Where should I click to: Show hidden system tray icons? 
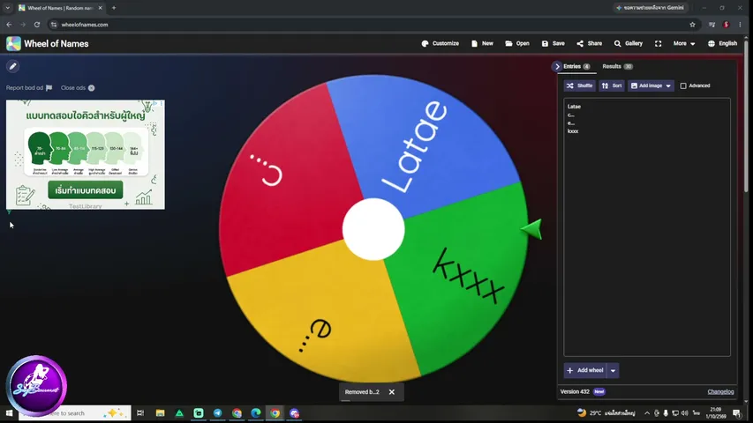pos(647,413)
